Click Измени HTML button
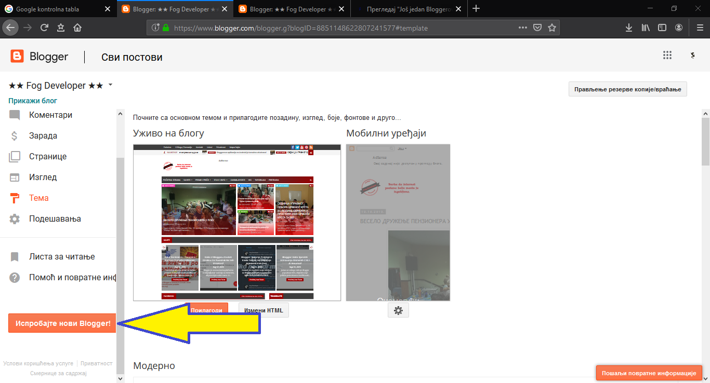The height and width of the screenshot is (383, 710). click(x=264, y=310)
